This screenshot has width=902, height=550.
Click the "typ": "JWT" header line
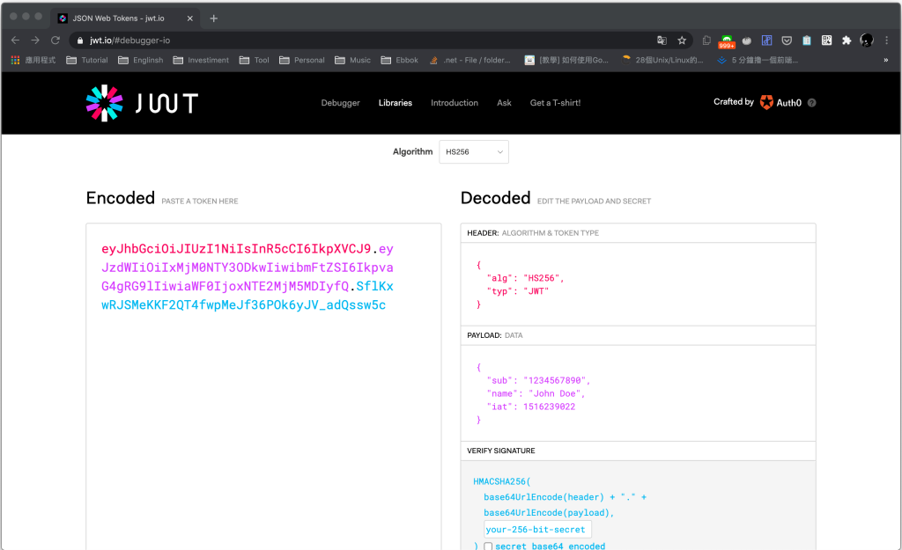[518, 291]
